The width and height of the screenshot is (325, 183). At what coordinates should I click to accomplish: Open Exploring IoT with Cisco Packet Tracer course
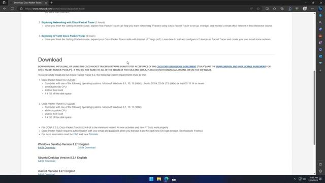(x=63, y=36)
